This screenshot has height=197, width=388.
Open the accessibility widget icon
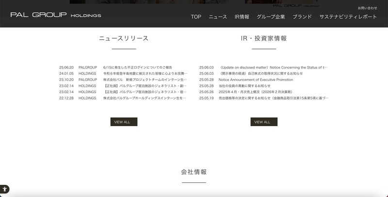(x=4, y=190)
